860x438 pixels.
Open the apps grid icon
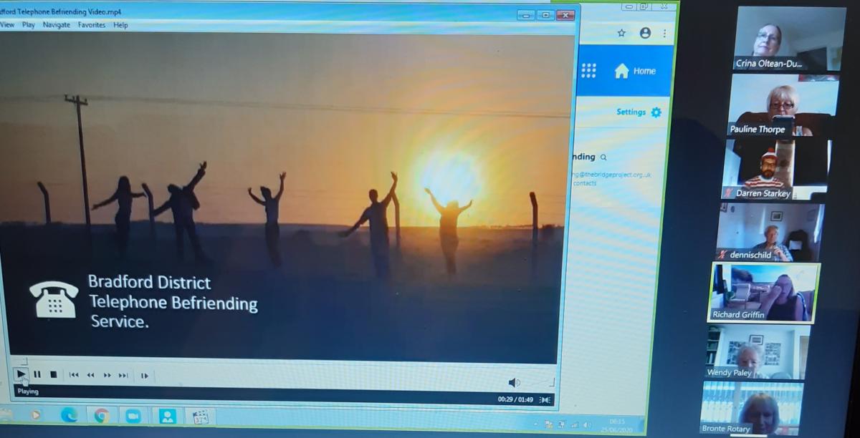(x=589, y=70)
